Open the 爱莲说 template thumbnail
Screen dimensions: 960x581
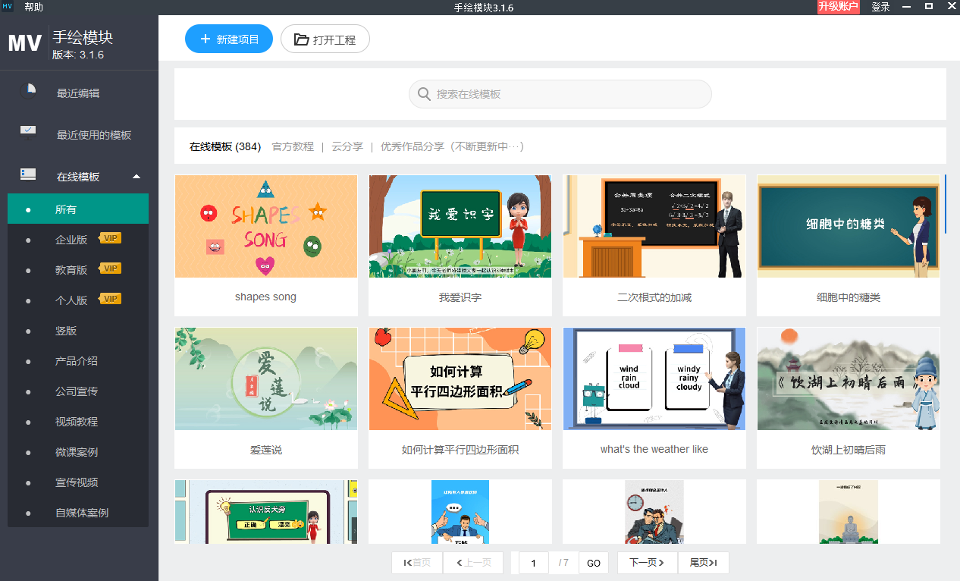(266, 378)
